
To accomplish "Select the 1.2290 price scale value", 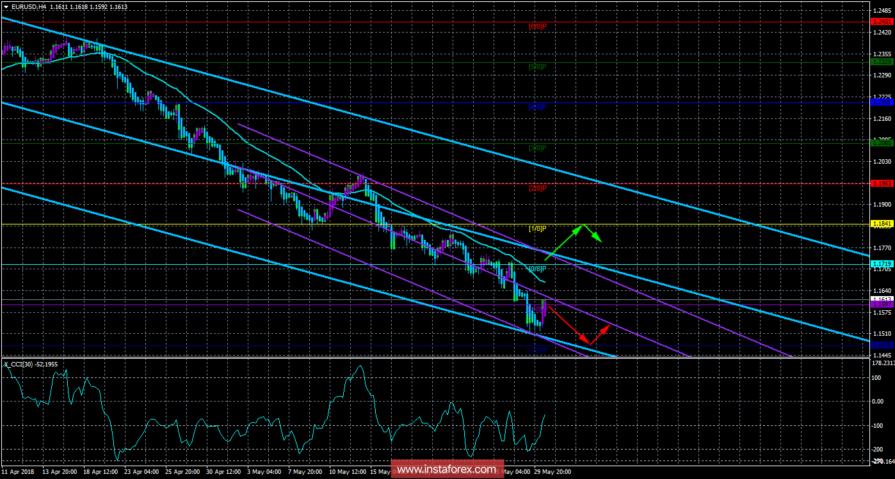I will [x=883, y=75].
